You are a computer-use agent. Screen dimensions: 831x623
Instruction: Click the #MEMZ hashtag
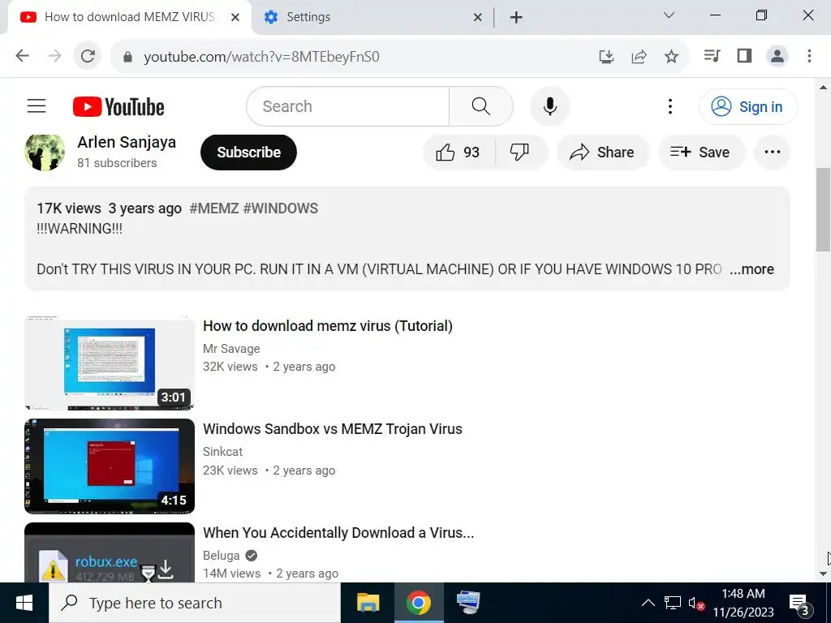(214, 208)
